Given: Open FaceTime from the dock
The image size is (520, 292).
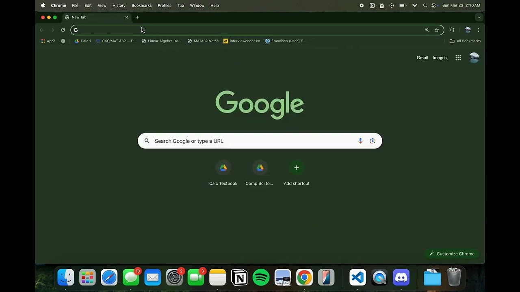Looking at the screenshot, I should point(196,278).
